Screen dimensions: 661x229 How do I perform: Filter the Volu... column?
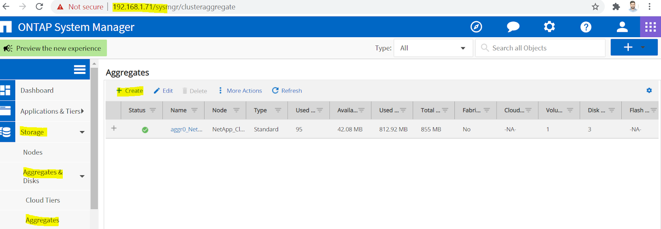coord(570,110)
